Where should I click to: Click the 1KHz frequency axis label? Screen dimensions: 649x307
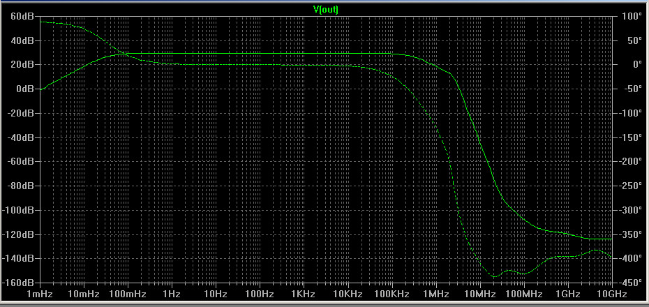[304, 294]
